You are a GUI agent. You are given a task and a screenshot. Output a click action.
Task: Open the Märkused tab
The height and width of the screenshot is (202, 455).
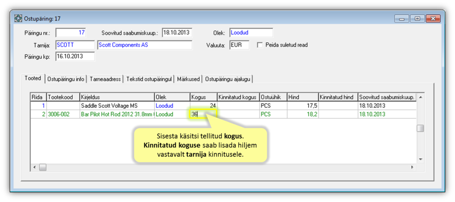click(189, 79)
